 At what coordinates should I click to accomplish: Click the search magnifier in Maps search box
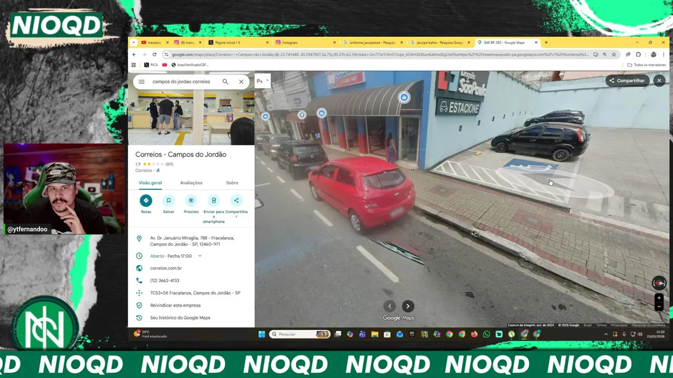tap(225, 82)
